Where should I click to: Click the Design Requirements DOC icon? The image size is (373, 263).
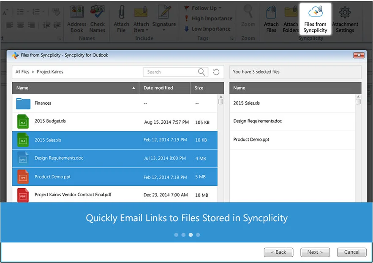click(x=23, y=158)
